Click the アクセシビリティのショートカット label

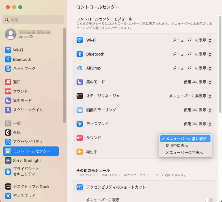(116, 187)
